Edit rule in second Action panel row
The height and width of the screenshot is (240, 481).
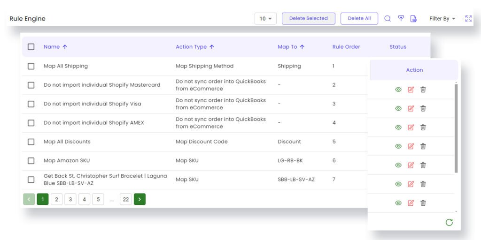(x=411, y=108)
